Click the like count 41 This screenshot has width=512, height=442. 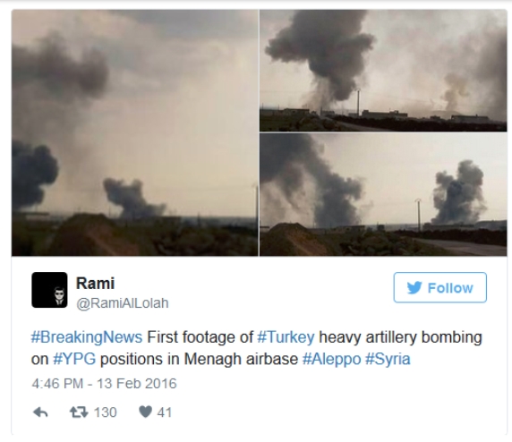point(164,412)
